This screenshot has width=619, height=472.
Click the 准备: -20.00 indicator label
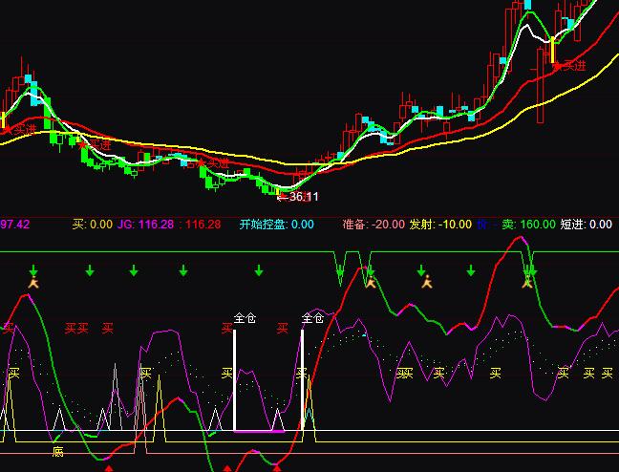click(x=373, y=225)
